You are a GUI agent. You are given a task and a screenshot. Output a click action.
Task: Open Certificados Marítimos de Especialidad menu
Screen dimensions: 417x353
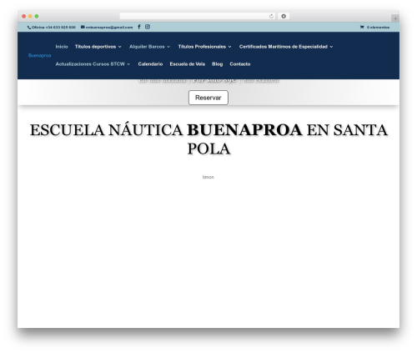[284, 47]
